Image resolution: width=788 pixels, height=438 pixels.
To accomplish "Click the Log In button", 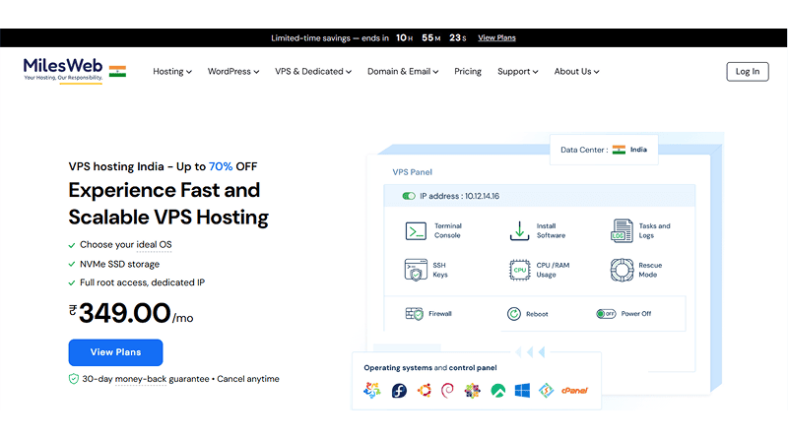I will 748,71.
